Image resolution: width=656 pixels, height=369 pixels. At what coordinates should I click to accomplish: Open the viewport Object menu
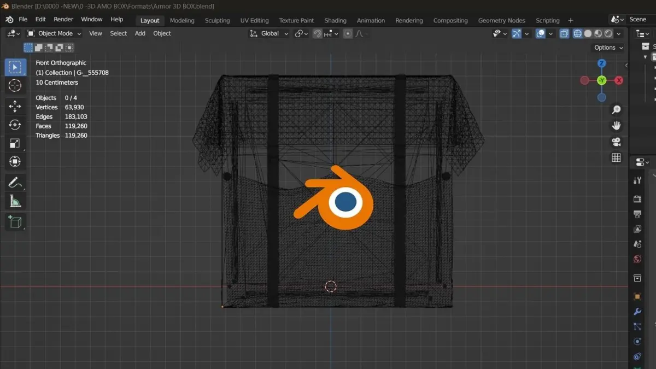(x=162, y=33)
